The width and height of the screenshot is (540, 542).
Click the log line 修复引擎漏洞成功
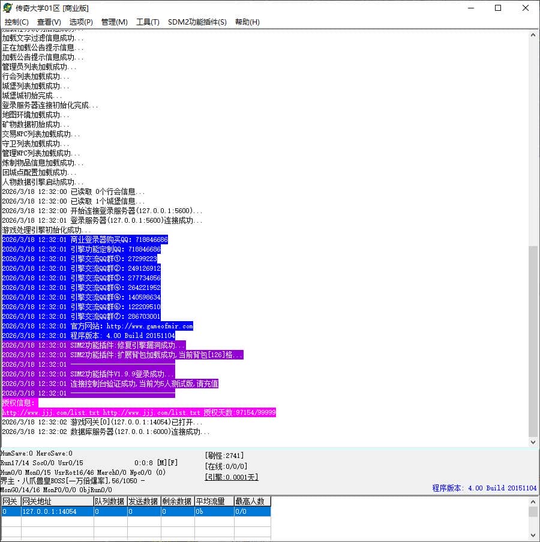click(x=94, y=345)
